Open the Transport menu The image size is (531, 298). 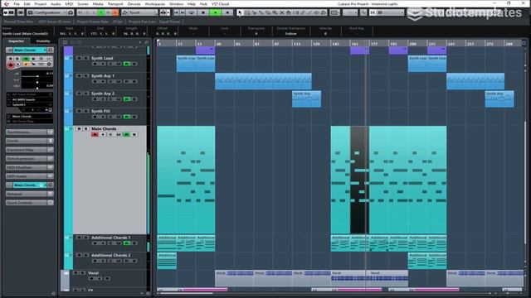115,3
